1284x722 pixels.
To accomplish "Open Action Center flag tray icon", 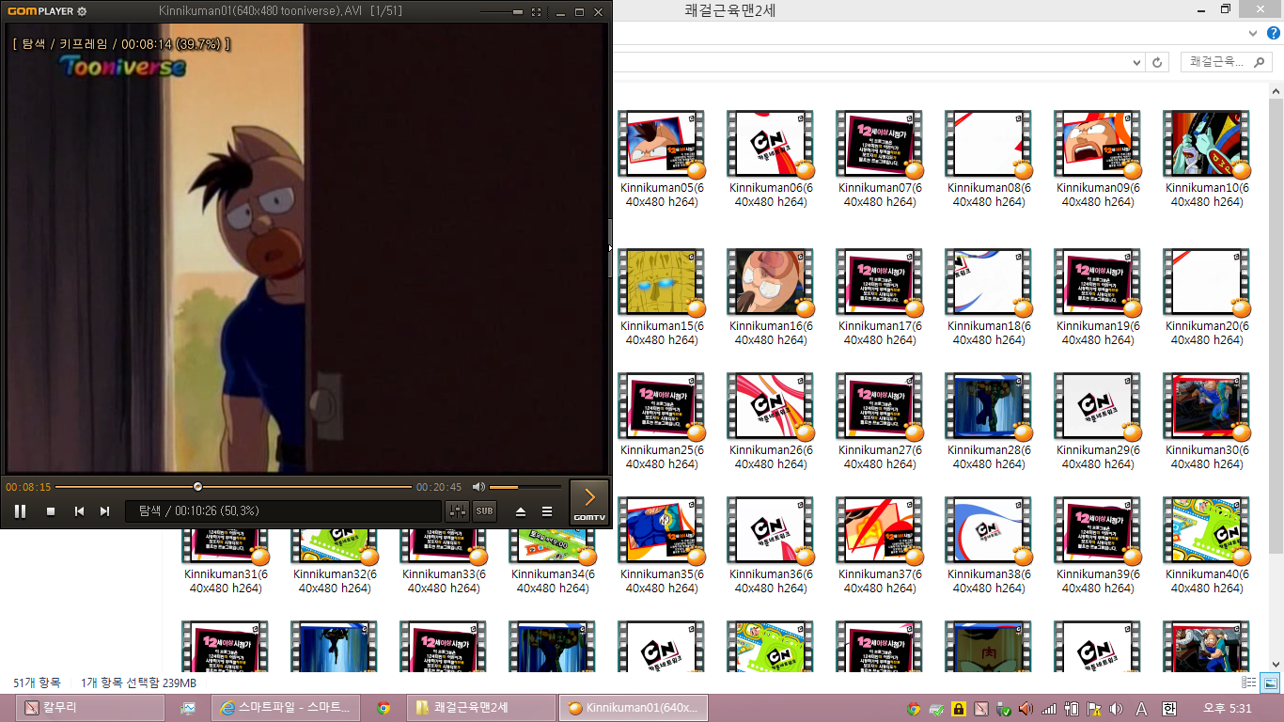I will (x=1094, y=709).
